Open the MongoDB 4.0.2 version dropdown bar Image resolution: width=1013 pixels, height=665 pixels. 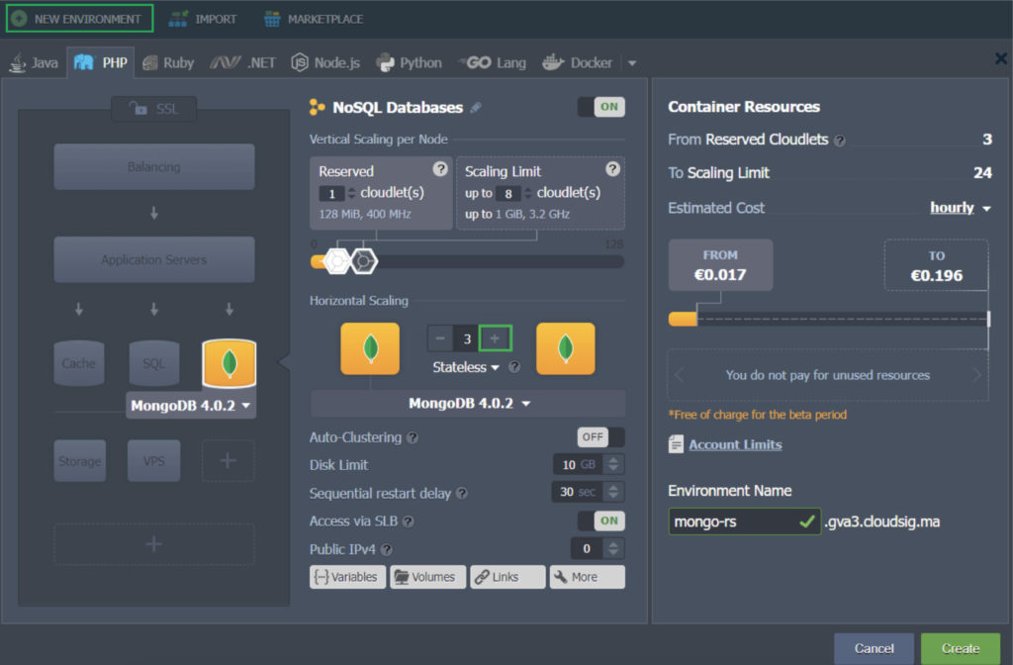(x=468, y=404)
